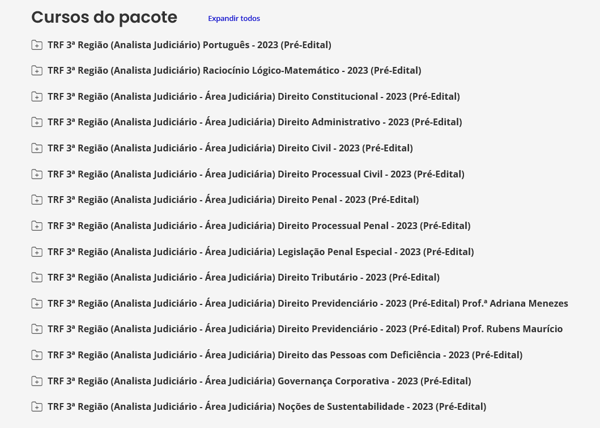600x428 pixels.
Task: Select the Prof. Rubens Maurício course title
Action: point(305,329)
